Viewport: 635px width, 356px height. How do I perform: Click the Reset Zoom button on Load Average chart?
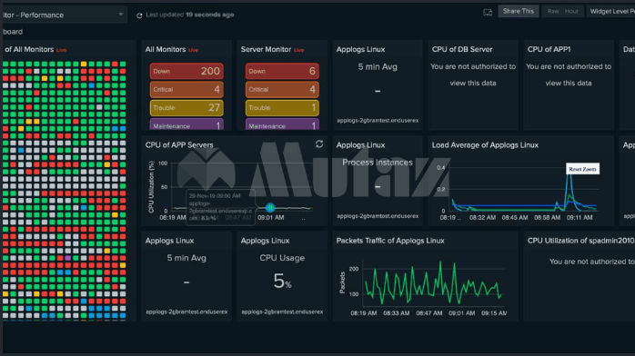pyautogui.click(x=582, y=169)
